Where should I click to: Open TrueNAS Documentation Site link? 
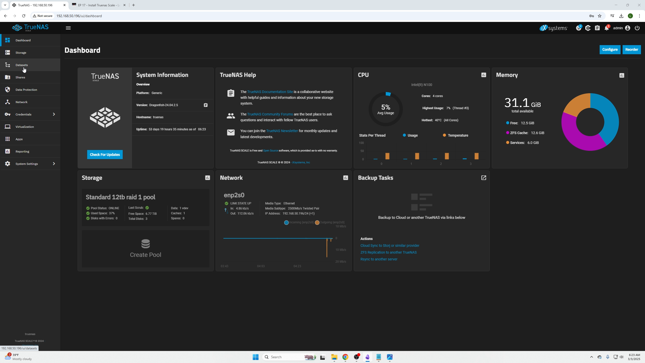(270, 92)
